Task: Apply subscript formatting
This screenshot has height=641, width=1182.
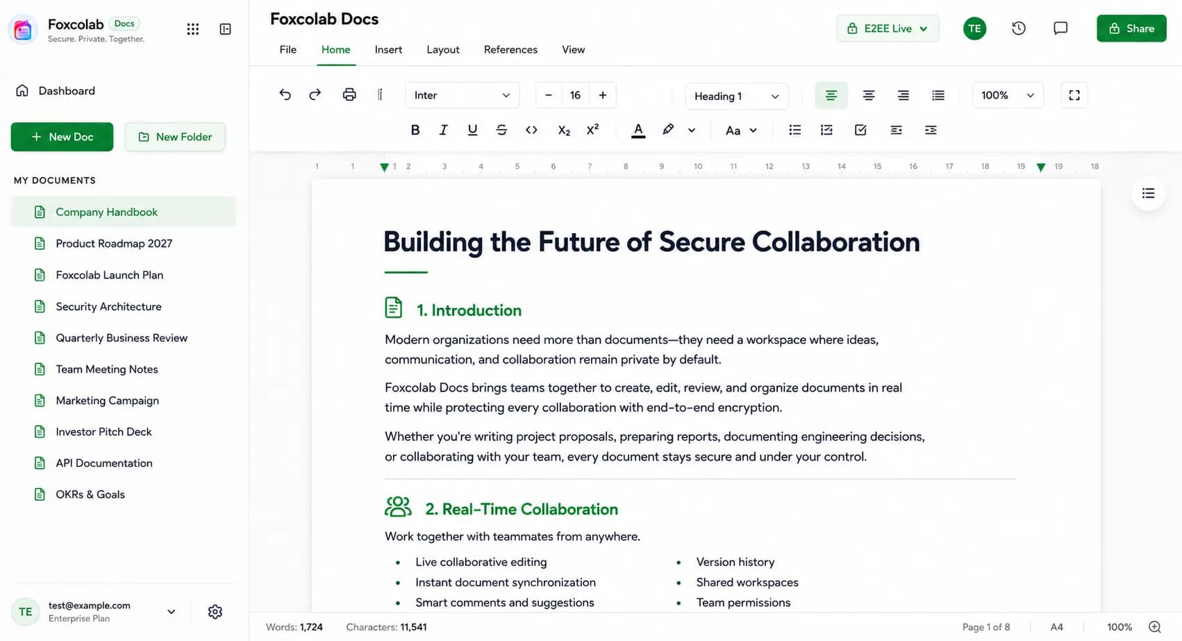Action: click(564, 130)
